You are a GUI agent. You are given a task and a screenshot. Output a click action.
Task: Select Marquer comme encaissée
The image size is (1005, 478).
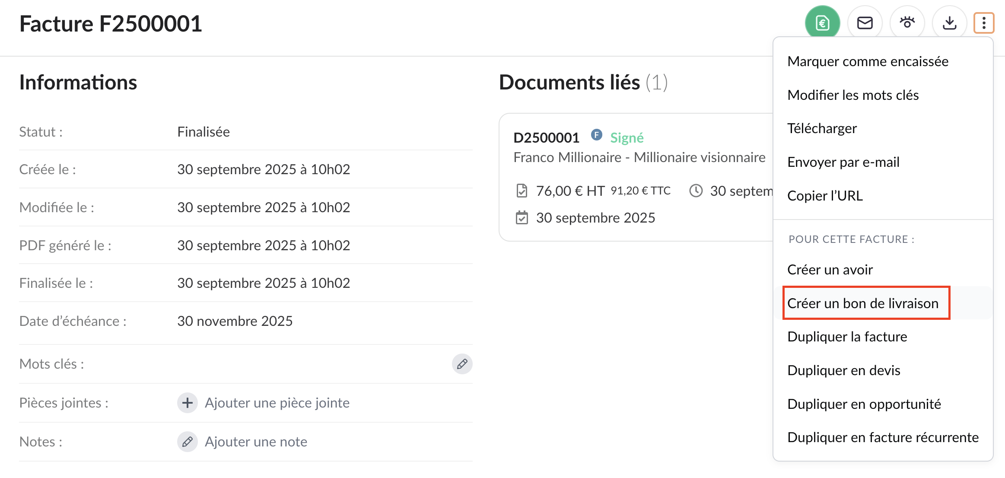[x=868, y=61]
